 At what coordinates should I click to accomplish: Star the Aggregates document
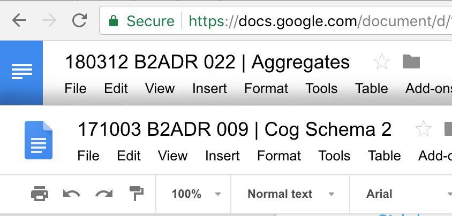[x=381, y=61]
